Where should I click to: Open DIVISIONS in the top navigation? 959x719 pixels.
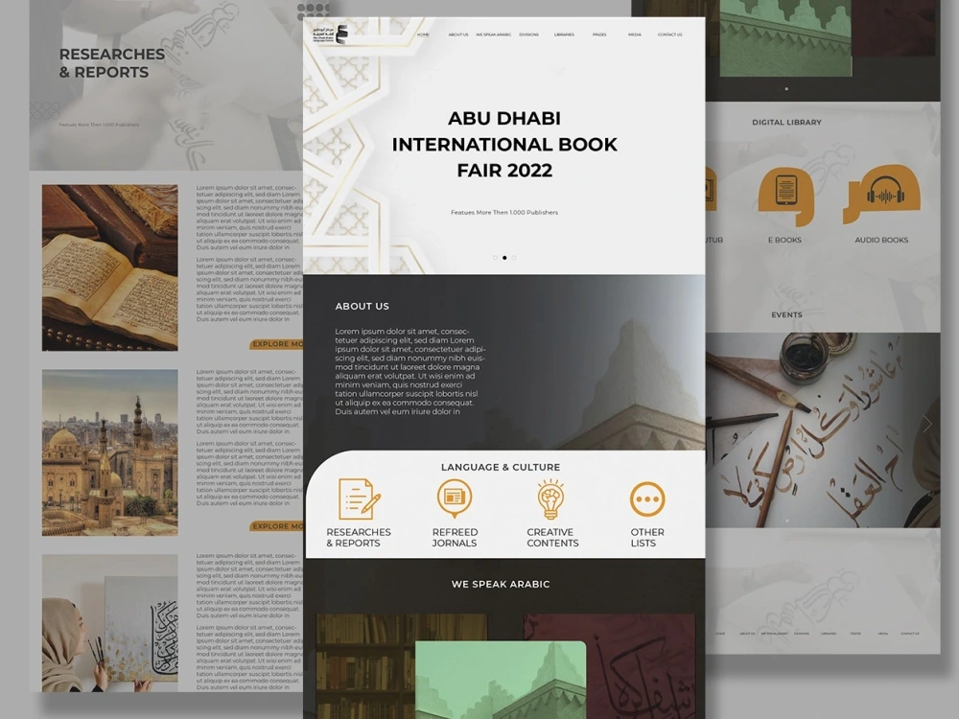(x=529, y=35)
